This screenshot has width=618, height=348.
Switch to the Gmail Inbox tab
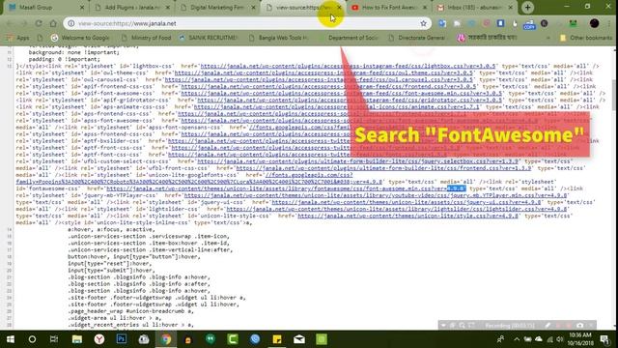(x=475, y=8)
